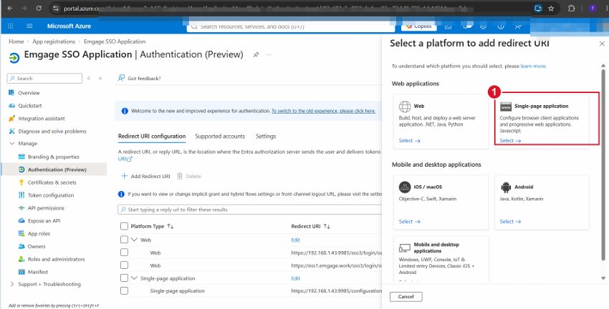The height and width of the screenshot is (309, 609).
Task: Go to Home breadcrumb
Action: (16, 41)
